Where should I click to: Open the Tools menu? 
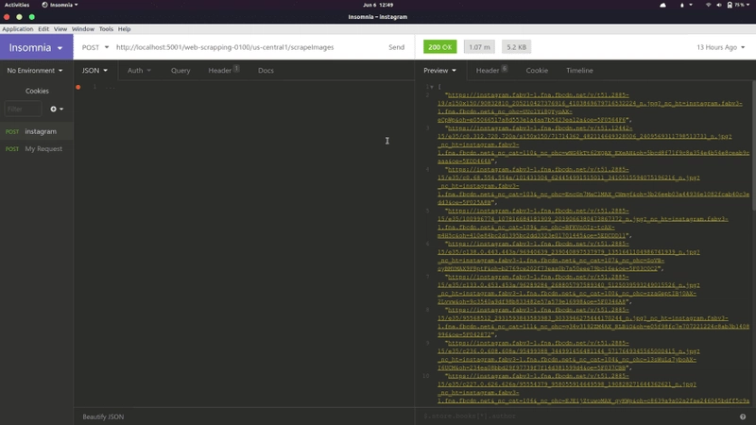[x=106, y=29]
